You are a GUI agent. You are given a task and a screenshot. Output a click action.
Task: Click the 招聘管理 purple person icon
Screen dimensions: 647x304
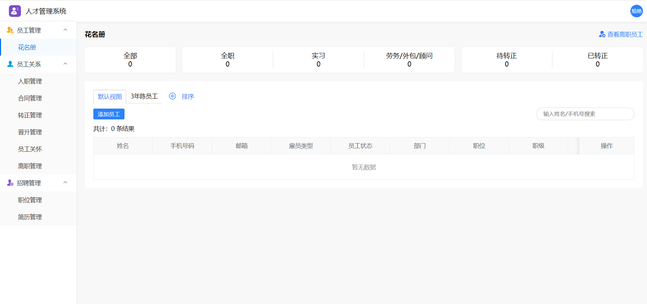tap(10, 183)
